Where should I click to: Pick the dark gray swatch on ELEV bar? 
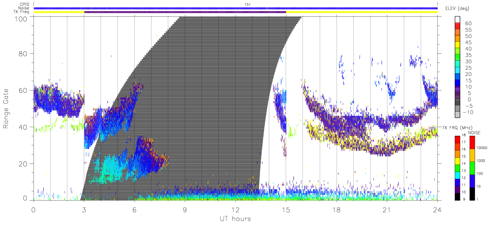tap(458, 102)
